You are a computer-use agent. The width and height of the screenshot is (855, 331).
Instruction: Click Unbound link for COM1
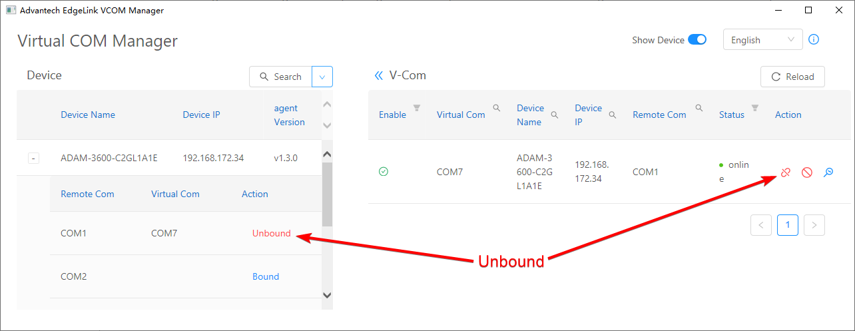click(x=271, y=233)
